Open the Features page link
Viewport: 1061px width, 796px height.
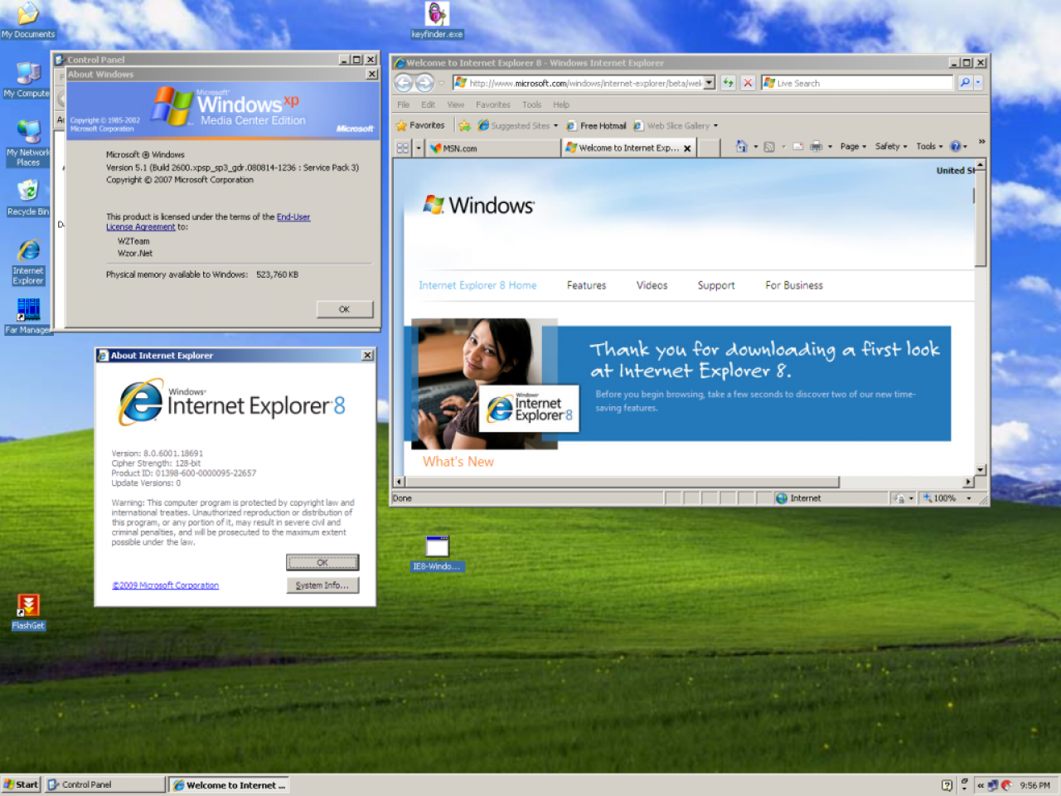pyautogui.click(x=586, y=285)
